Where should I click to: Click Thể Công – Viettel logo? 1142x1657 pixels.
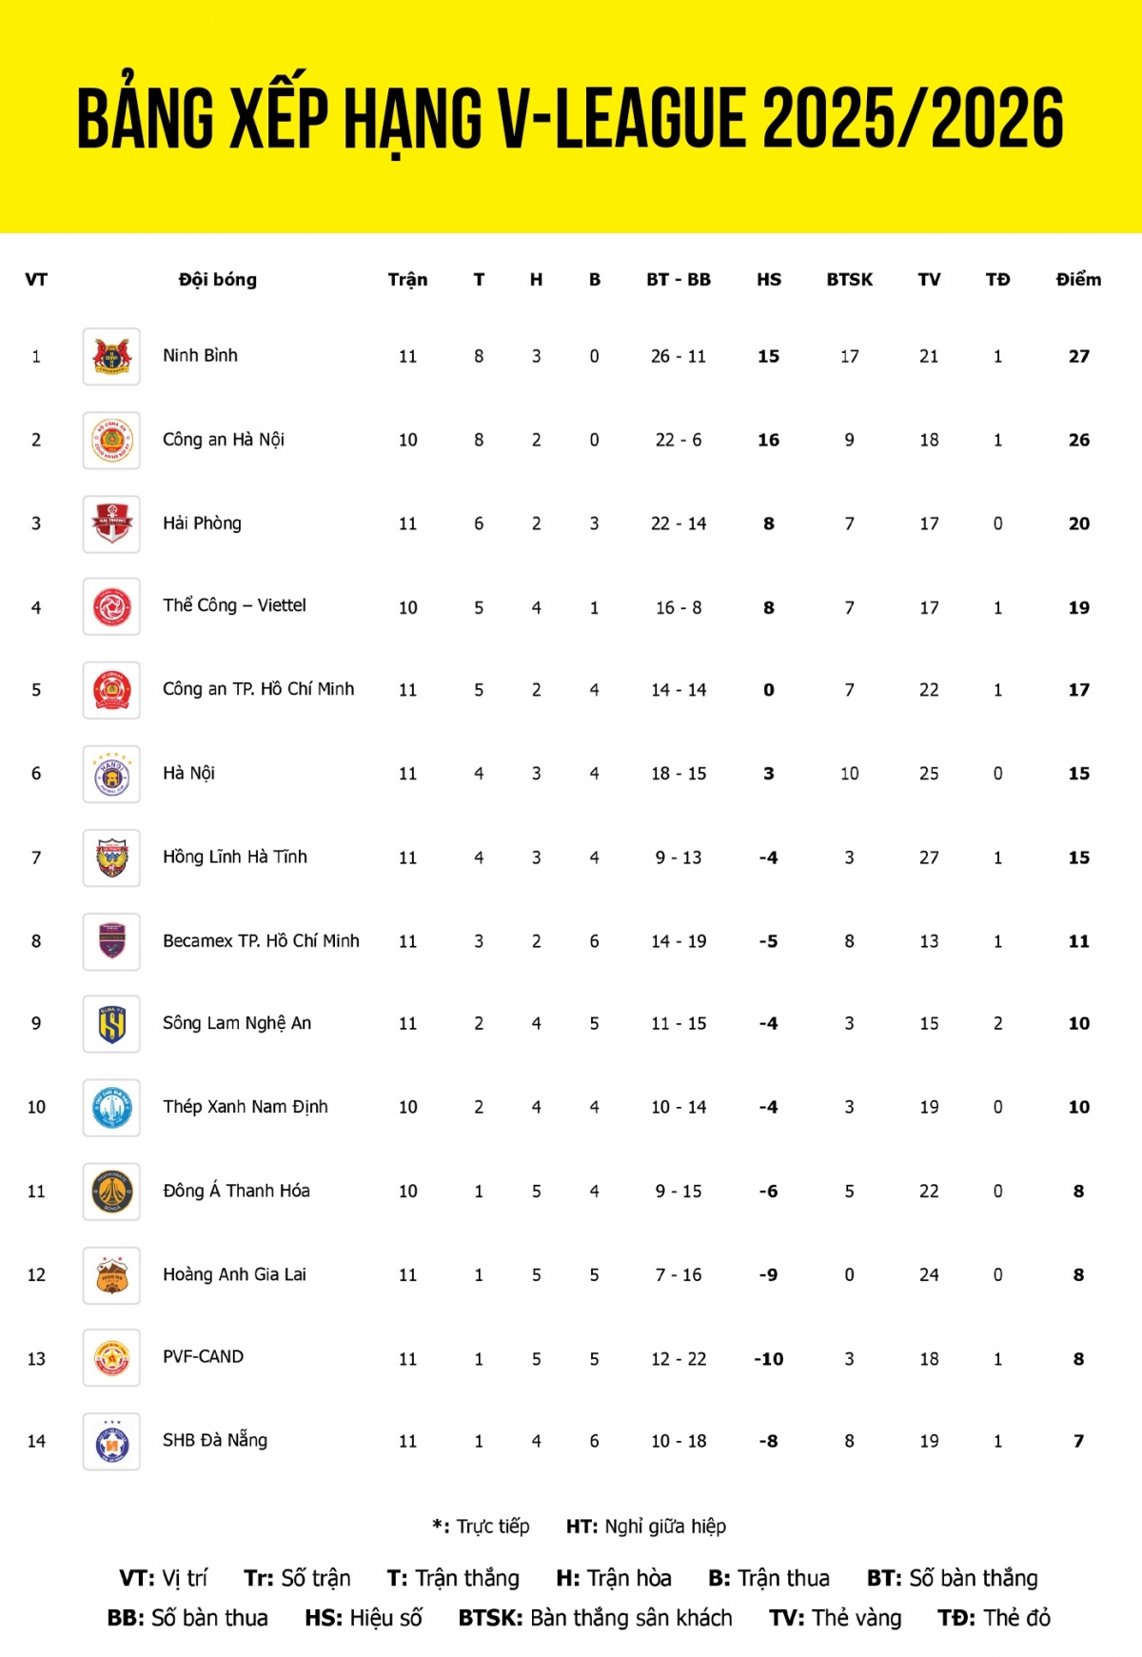pyautogui.click(x=111, y=607)
